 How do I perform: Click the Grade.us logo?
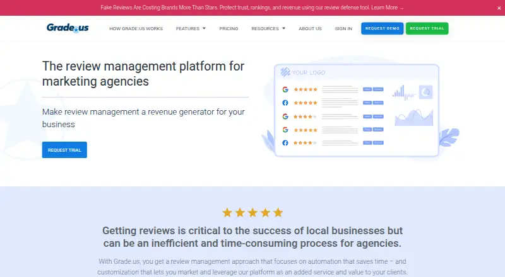pos(68,28)
